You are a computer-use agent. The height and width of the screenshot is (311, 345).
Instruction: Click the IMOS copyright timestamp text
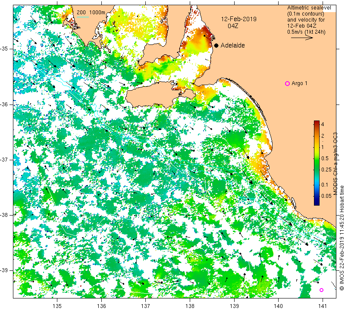(342, 238)
